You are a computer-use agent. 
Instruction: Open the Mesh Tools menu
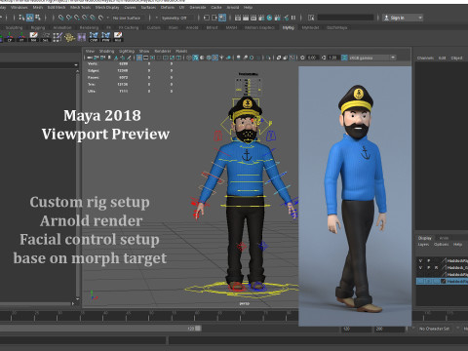(x=81, y=7)
